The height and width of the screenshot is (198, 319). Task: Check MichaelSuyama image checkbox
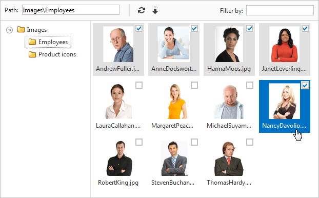coord(250,85)
